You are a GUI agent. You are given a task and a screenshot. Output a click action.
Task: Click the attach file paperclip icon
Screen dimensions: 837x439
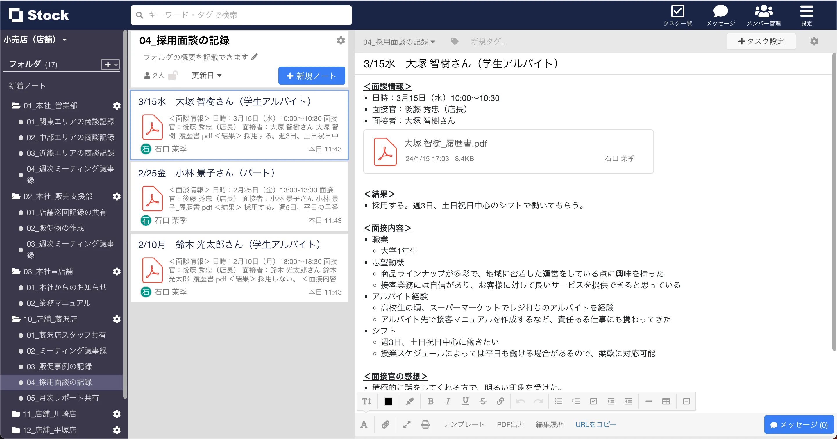point(385,424)
